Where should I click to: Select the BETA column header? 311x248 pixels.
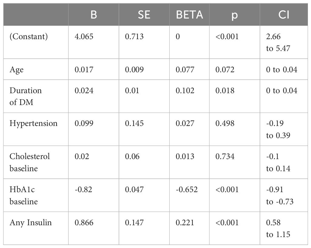(189, 15)
